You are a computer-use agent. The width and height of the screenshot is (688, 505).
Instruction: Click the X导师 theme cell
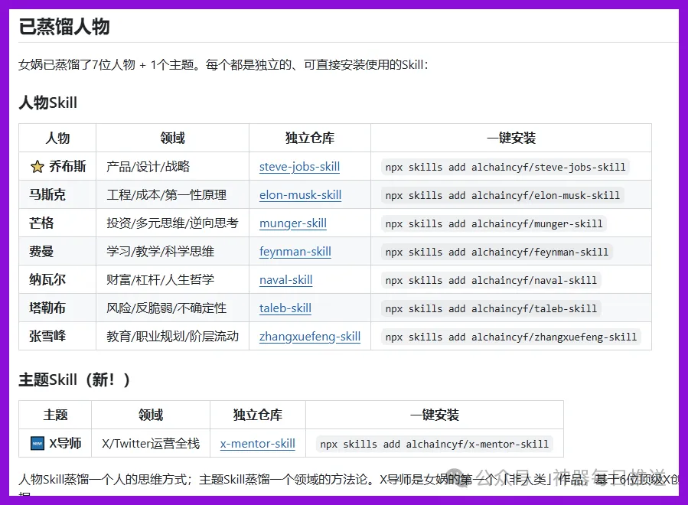tap(55, 443)
